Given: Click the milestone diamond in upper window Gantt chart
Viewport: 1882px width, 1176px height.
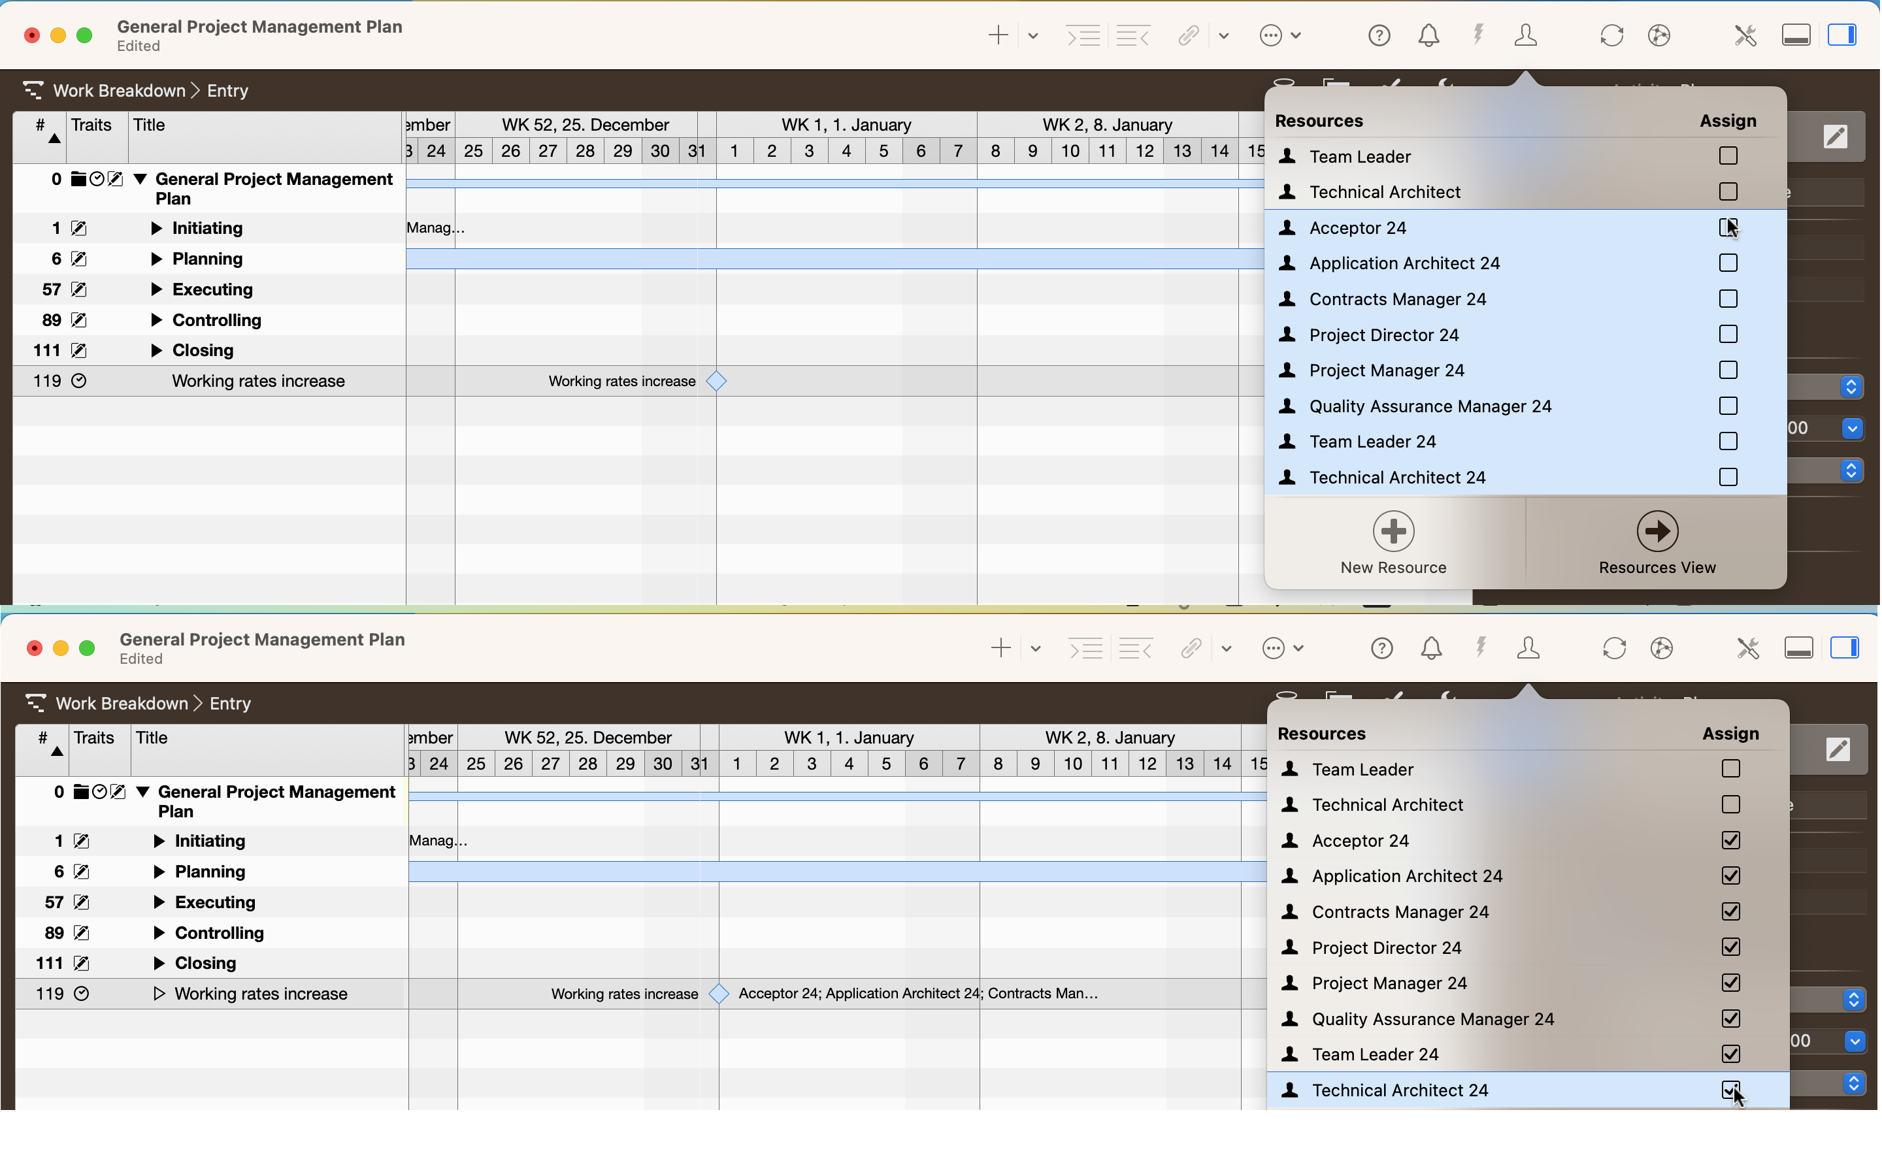Looking at the screenshot, I should click(716, 381).
